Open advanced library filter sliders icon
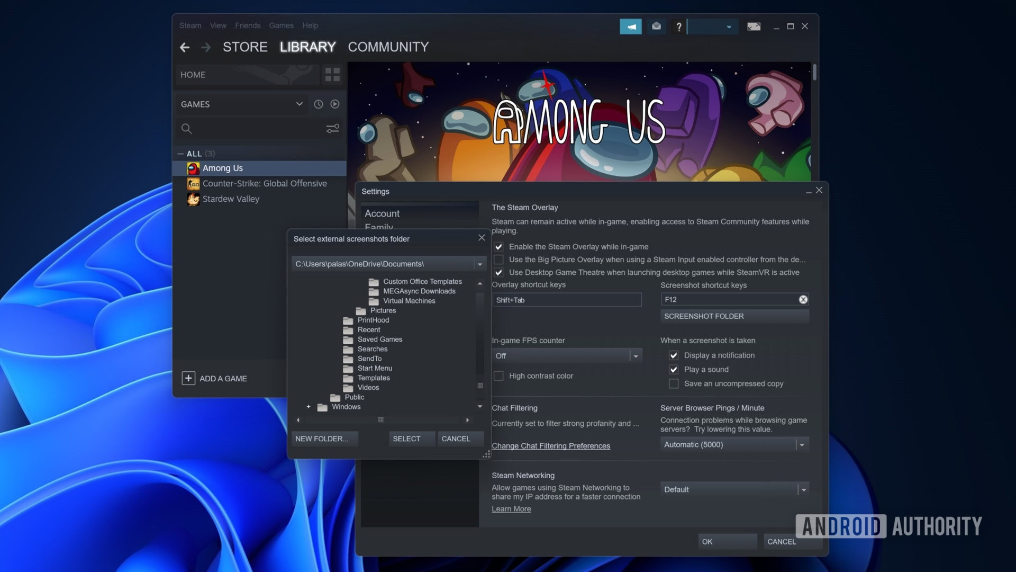This screenshot has height=572, width=1016. [x=332, y=129]
